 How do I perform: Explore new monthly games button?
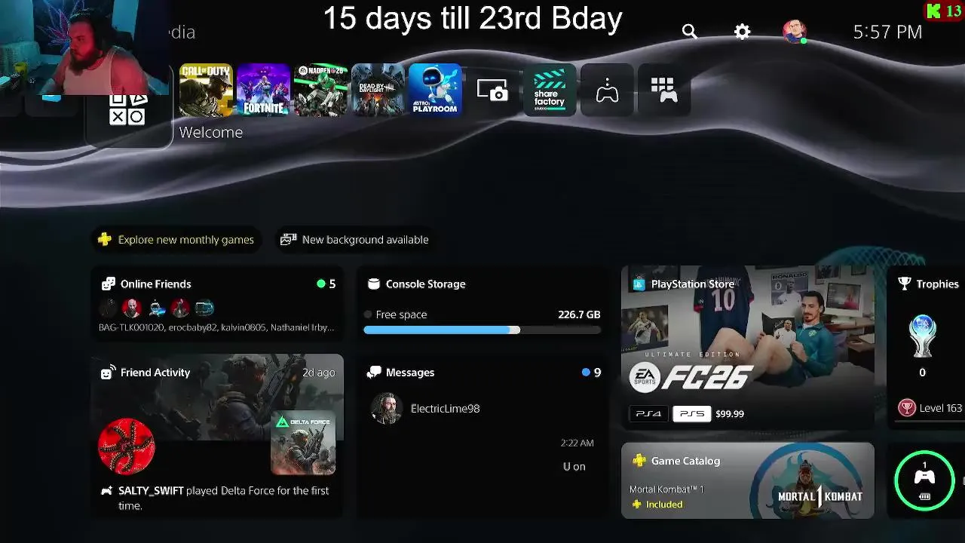pos(177,240)
